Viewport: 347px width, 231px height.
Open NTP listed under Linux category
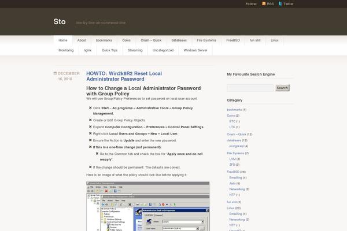[232, 225]
